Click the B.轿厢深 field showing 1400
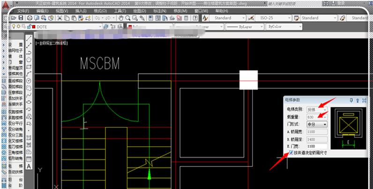Screen dimensions: 373x189 (317, 139)
